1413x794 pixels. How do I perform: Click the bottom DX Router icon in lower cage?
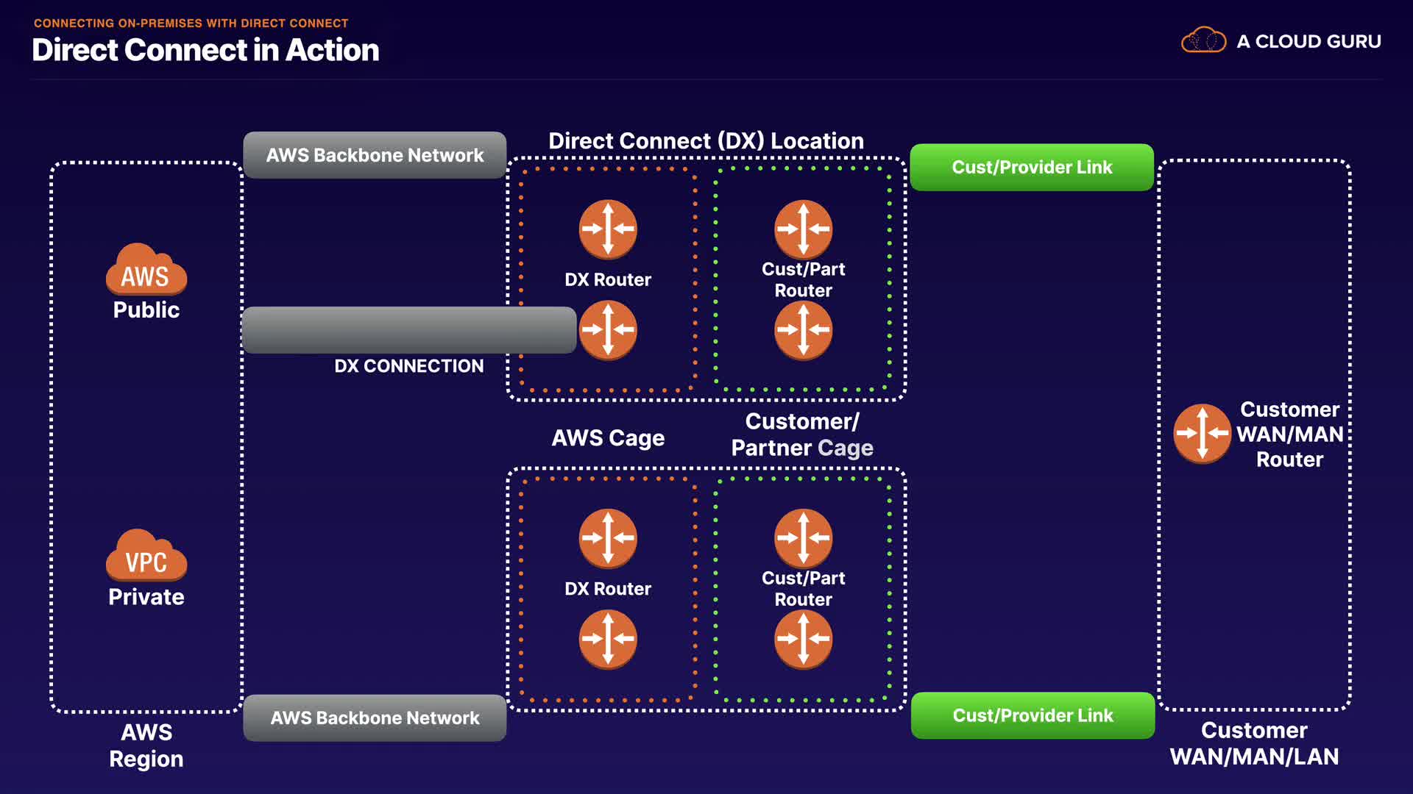coord(608,639)
